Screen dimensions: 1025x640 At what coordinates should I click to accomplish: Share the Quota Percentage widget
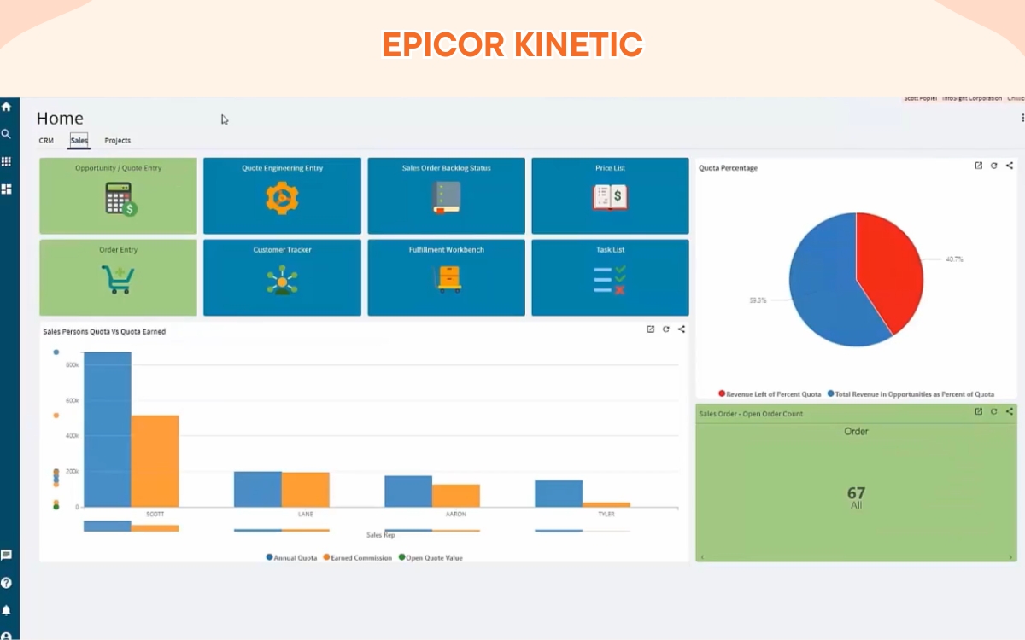(x=1010, y=166)
